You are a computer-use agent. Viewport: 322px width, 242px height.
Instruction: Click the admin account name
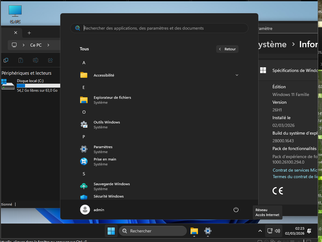99,210
